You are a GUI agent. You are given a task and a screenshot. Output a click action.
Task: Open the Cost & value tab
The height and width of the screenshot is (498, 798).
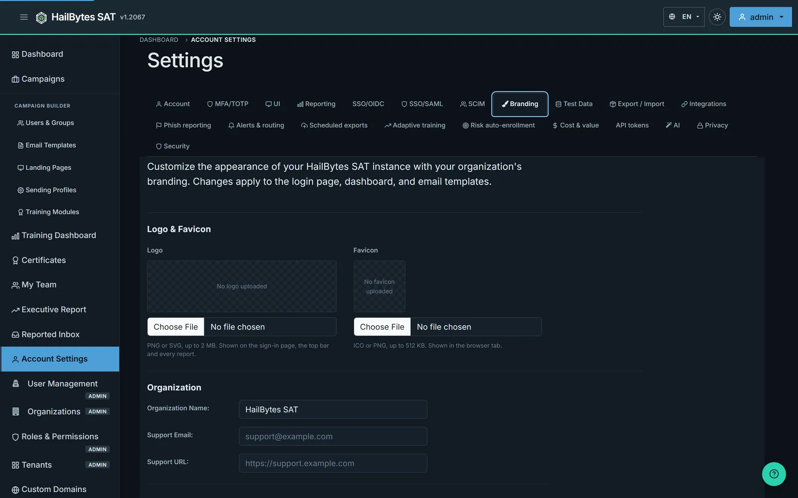tap(576, 125)
